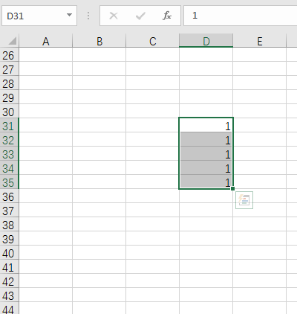Select column C header

click(153, 41)
